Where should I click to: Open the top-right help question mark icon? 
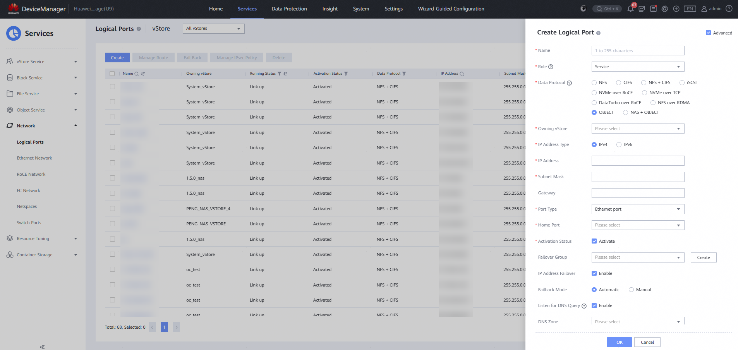(729, 9)
